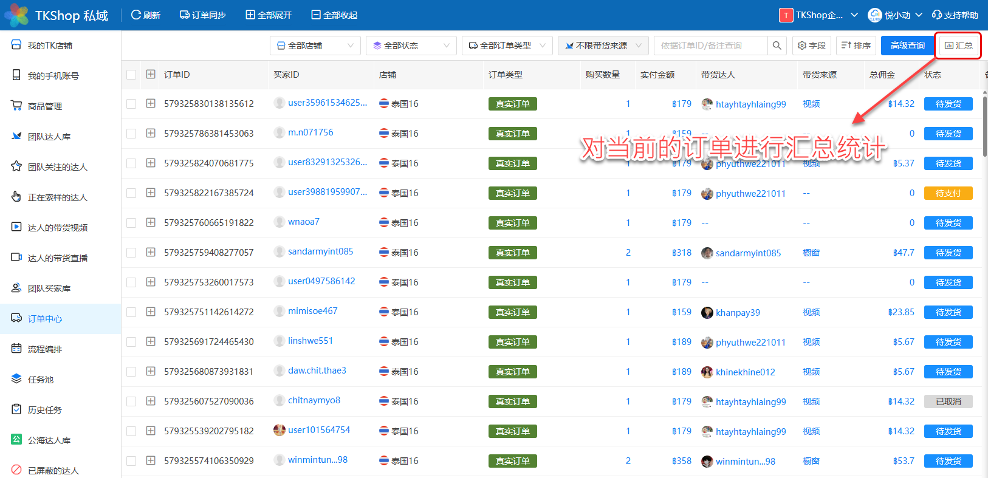Image resolution: width=988 pixels, height=478 pixels.
Task: Click the Summary (汇总) statistics button
Action: 958,46
